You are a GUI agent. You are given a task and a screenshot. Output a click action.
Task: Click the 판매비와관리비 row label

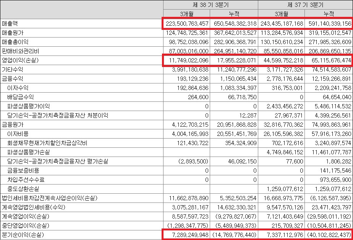[x=20, y=51]
